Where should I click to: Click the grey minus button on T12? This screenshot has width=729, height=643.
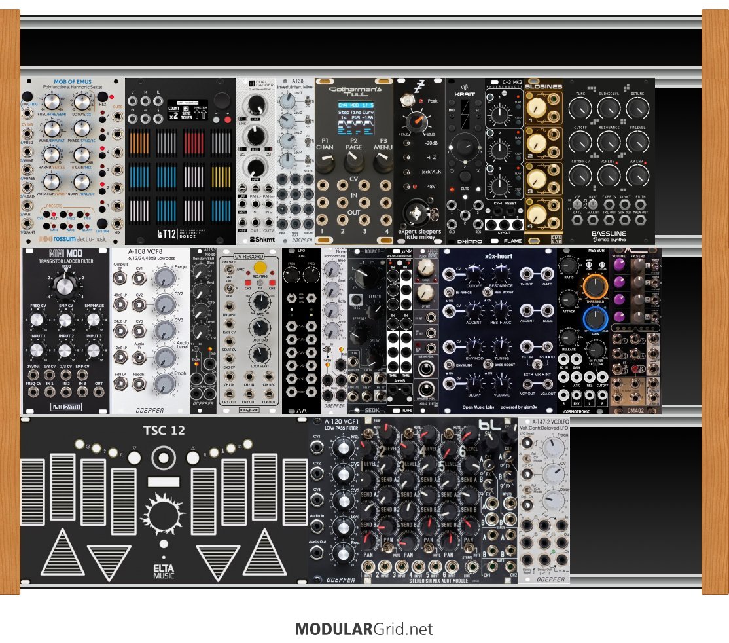[x=216, y=120]
